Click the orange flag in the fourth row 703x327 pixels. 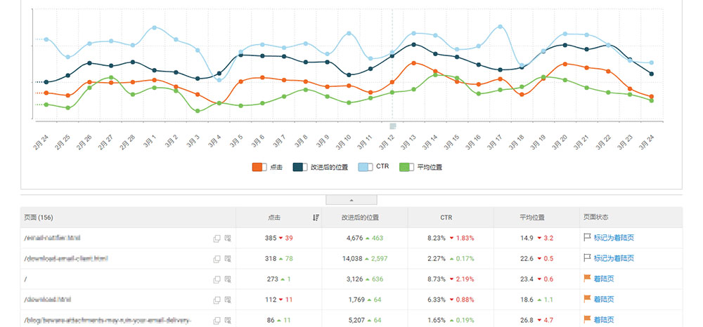(x=587, y=300)
